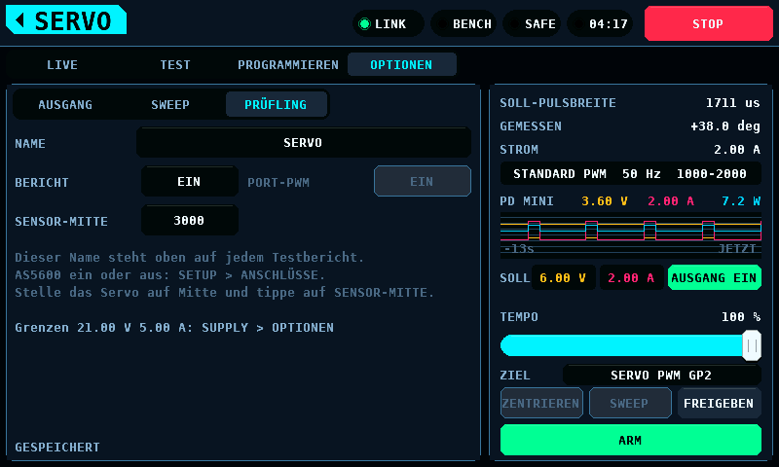Click the SOLL-PULSBREITE 1711 us value
This screenshot has width=779, height=467.
[x=733, y=103]
